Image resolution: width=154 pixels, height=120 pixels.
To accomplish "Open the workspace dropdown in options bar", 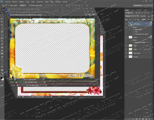I will pyautogui.click(x=143, y=6).
